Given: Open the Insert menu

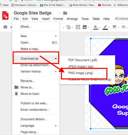Looking at the screenshot, I should coord(46,19).
